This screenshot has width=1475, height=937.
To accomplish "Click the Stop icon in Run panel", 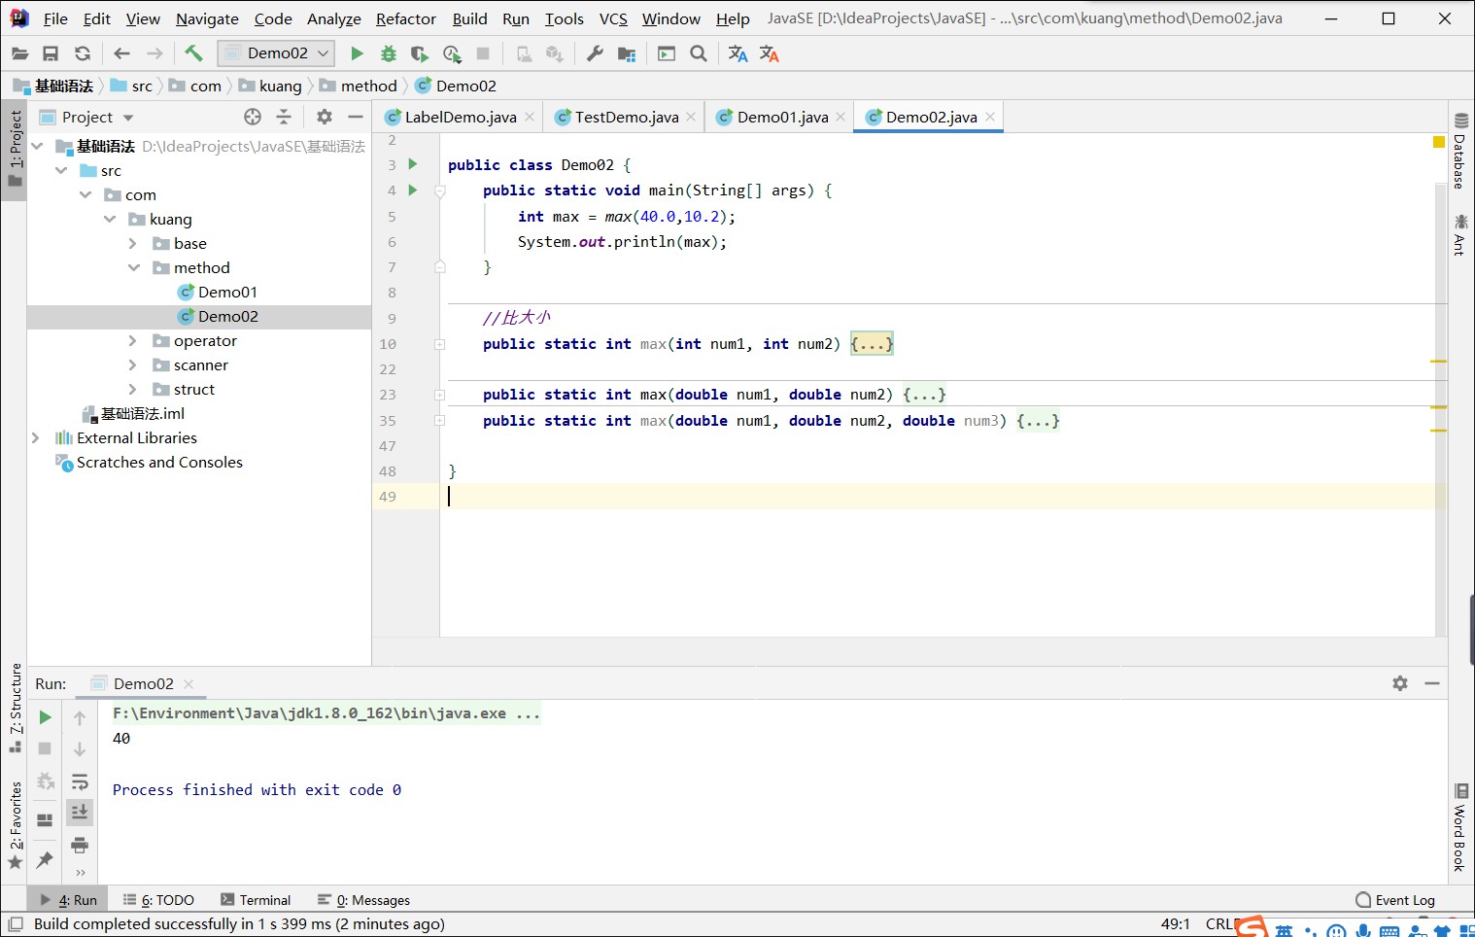I will (x=45, y=748).
